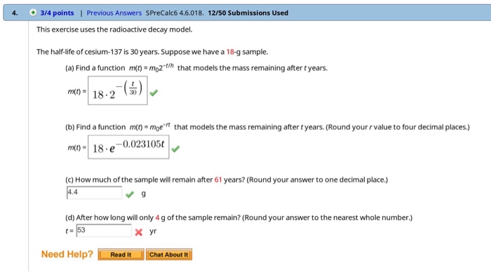Click the '12/50 Submissions Used' text
The image size is (491, 272).
point(248,13)
